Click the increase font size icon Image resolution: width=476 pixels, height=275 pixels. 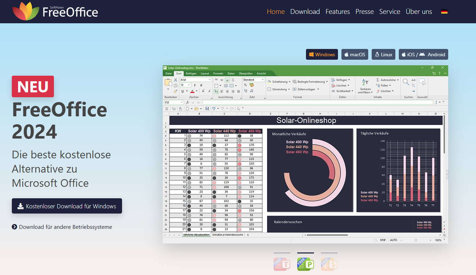pyautogui.click(x=203, y=91)
